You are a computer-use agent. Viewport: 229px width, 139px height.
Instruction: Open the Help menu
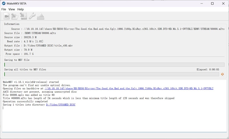(x=20, y=9)
